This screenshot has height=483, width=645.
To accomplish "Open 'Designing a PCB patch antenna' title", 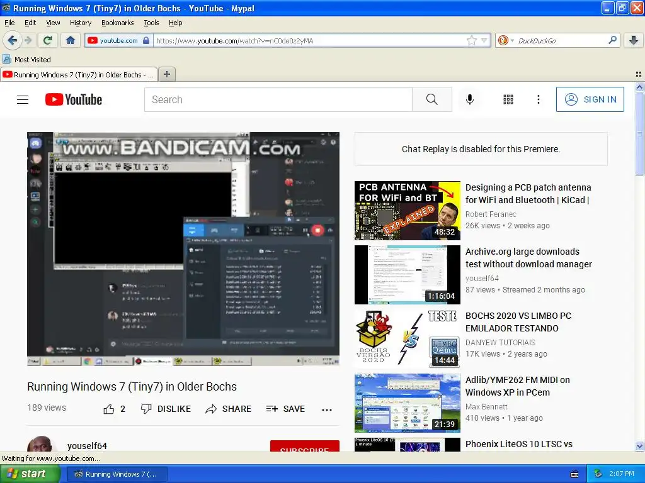I will 528,194.
